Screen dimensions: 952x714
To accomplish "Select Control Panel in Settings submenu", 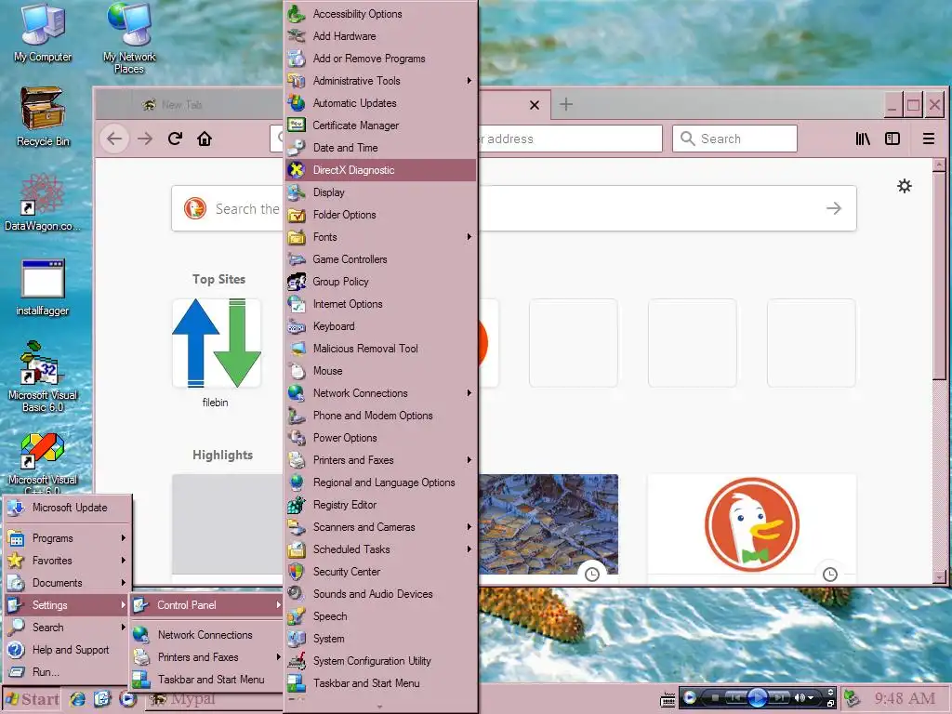I will tap(207, 605).
